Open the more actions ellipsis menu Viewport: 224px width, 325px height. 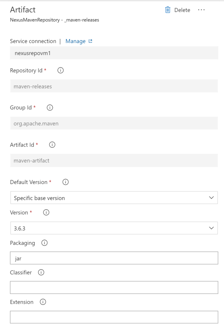click(201, 10)
